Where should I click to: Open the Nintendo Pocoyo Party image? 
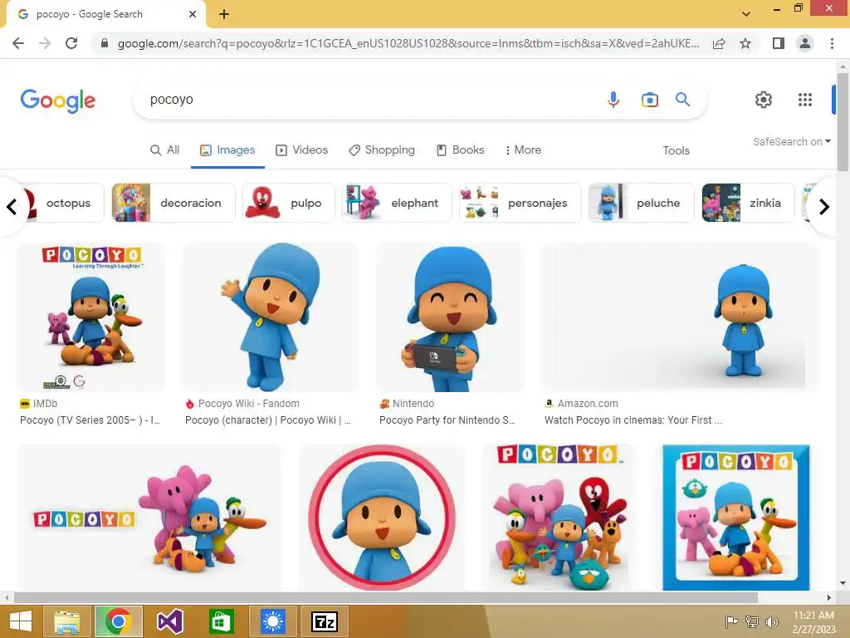(x=450, y=317)
